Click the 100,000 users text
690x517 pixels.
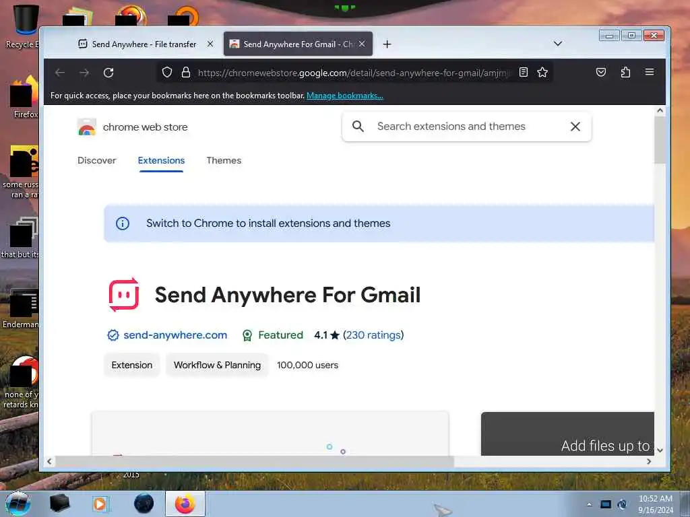307,365
